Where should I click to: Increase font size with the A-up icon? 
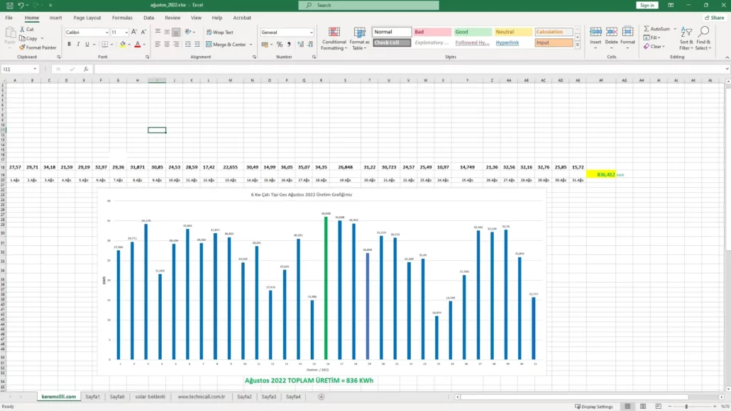point(134,32)
